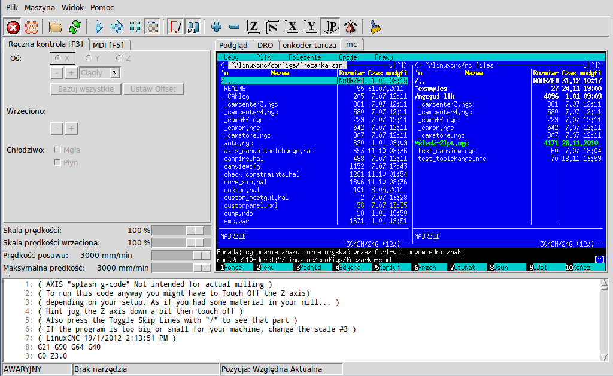Viewport: 613px width, 376px height.
Task: Open the Maszyna menu
Action: point(40,7)
